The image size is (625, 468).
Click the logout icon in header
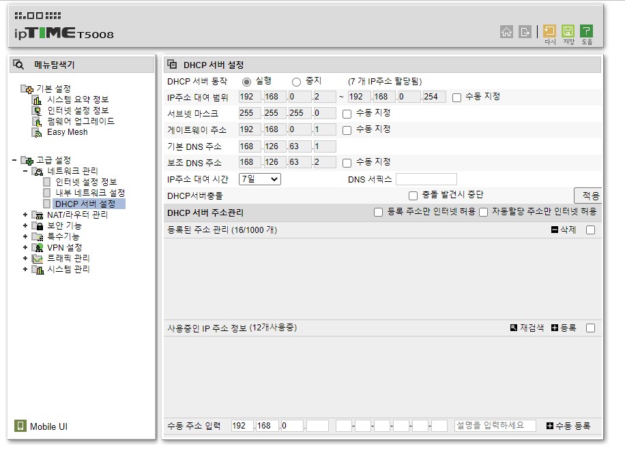[525, 31]
